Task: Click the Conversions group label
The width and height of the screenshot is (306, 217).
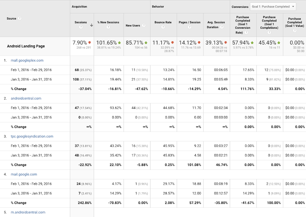Action: click(x=240, y=7)
